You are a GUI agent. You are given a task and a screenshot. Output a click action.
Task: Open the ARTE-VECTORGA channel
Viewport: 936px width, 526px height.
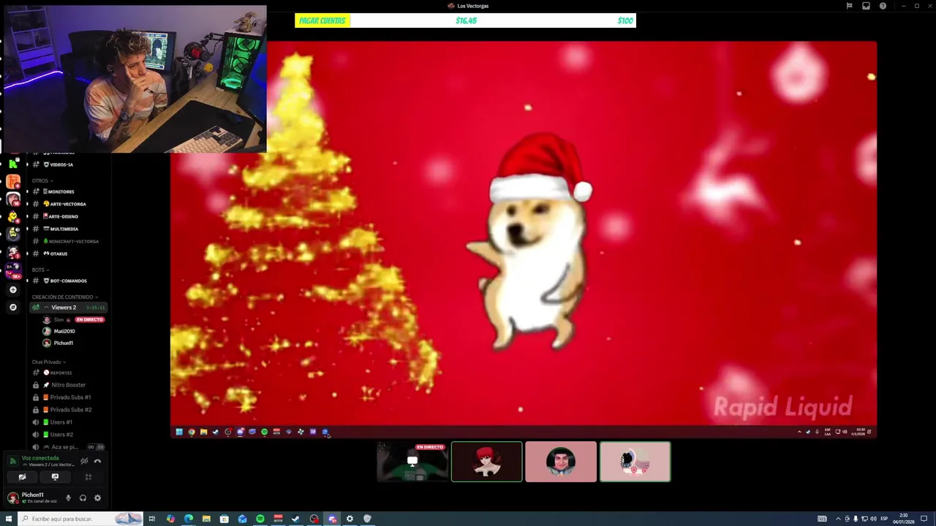coord(69,204)
